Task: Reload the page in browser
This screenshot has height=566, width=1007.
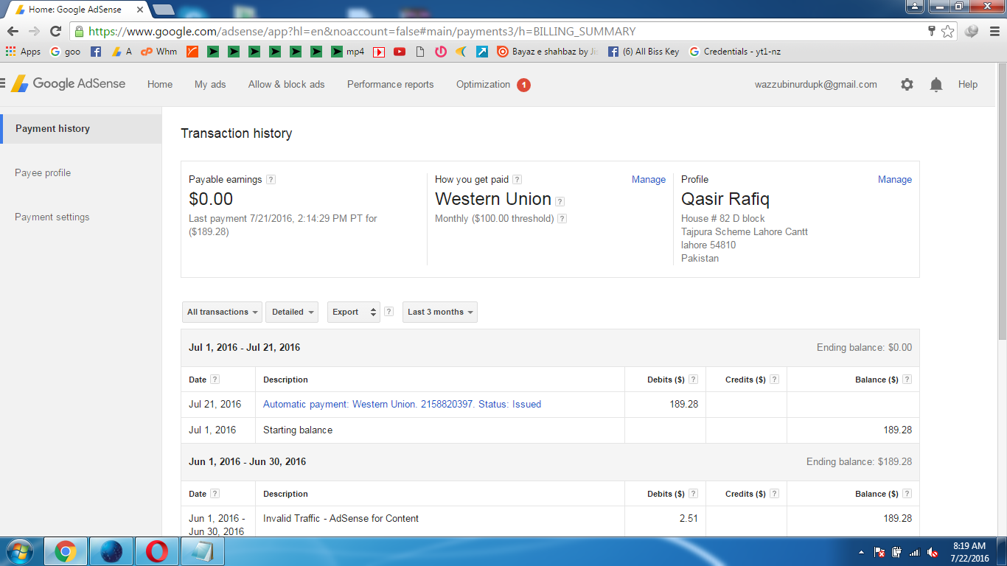Action: pos(55,32)
